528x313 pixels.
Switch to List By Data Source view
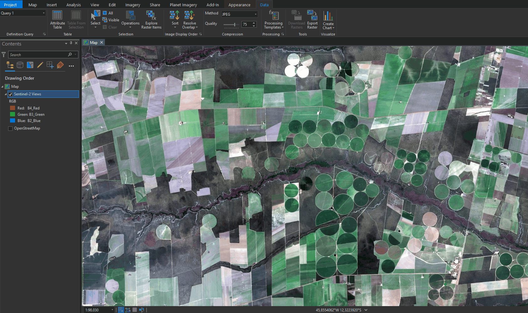point(20,65)
